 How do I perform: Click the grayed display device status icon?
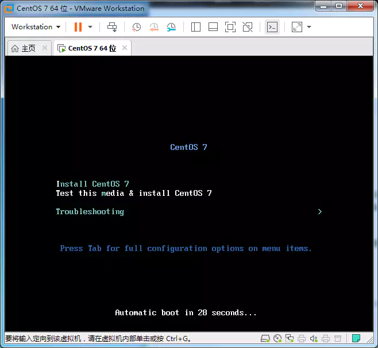[338, 339]
